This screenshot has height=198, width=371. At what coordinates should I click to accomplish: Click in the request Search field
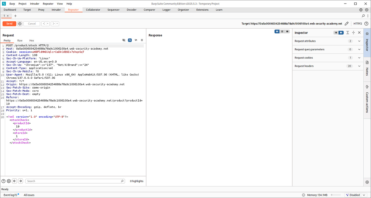[75, 181]
